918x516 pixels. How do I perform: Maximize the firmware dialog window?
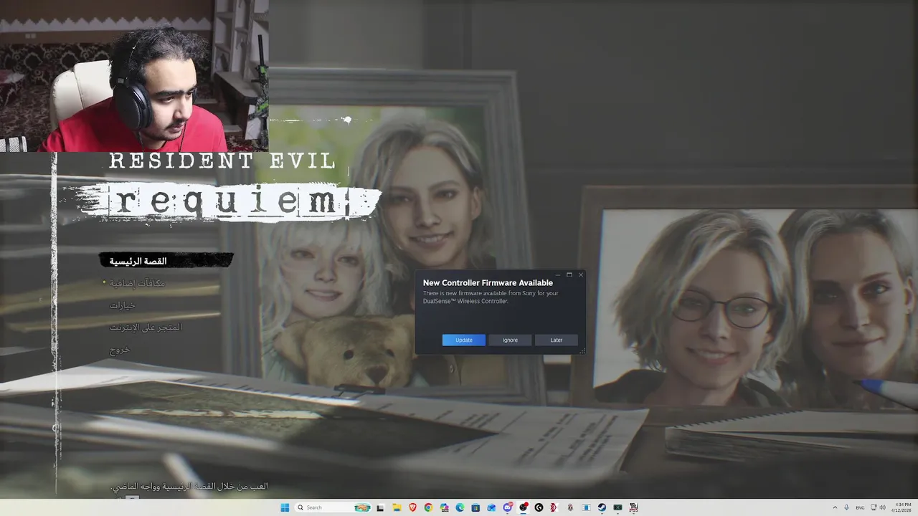[x=569, y=274]
